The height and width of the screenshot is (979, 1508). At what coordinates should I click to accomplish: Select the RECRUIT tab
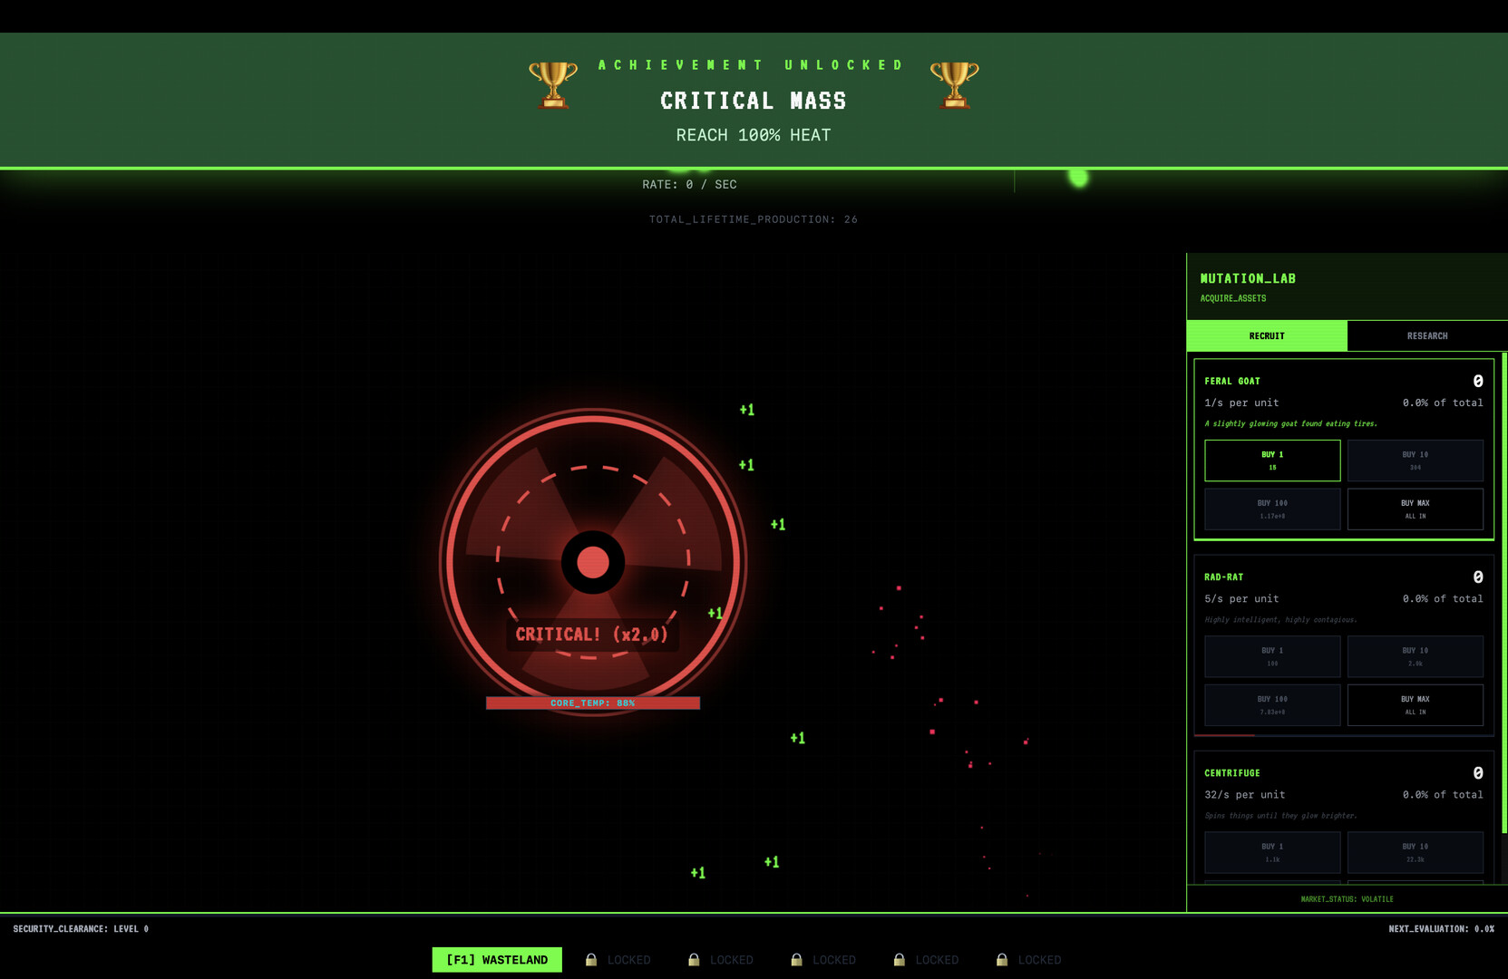1266,335
